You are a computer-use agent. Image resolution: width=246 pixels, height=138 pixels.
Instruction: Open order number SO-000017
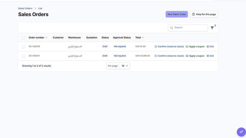pyautogui.click(x=34, y=56)
